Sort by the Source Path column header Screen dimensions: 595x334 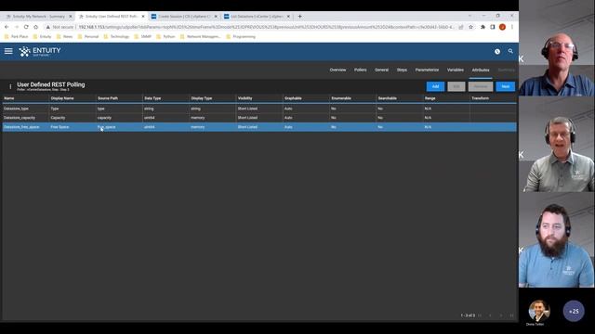click(x=108, y=98)
